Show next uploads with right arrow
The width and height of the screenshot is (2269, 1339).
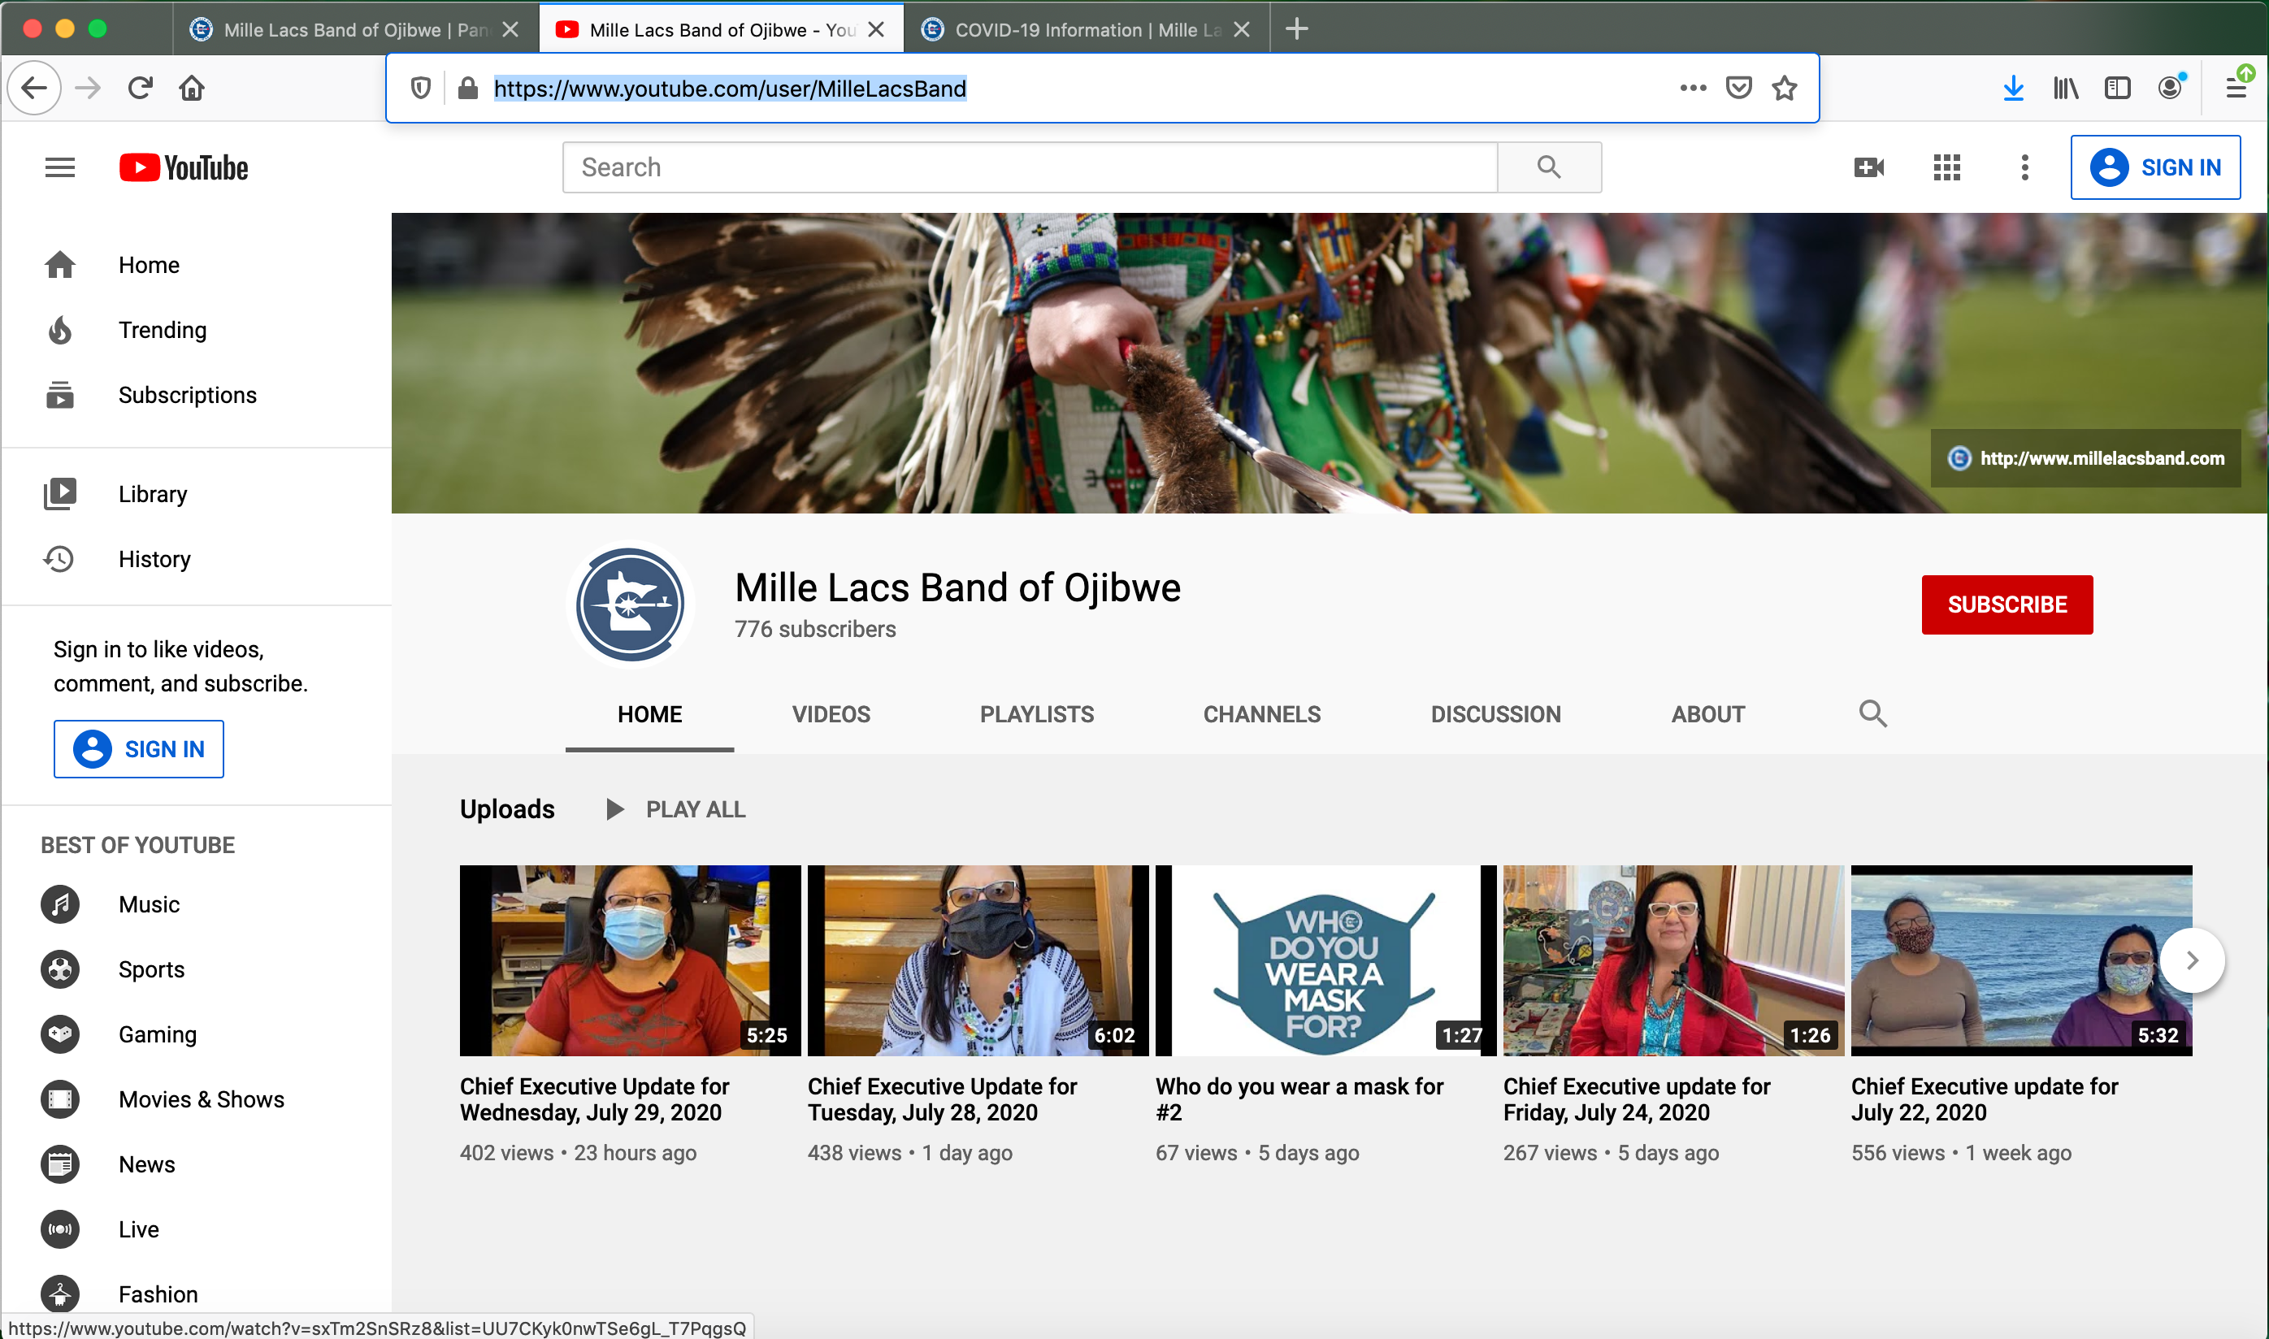(x=2192, y=961)
